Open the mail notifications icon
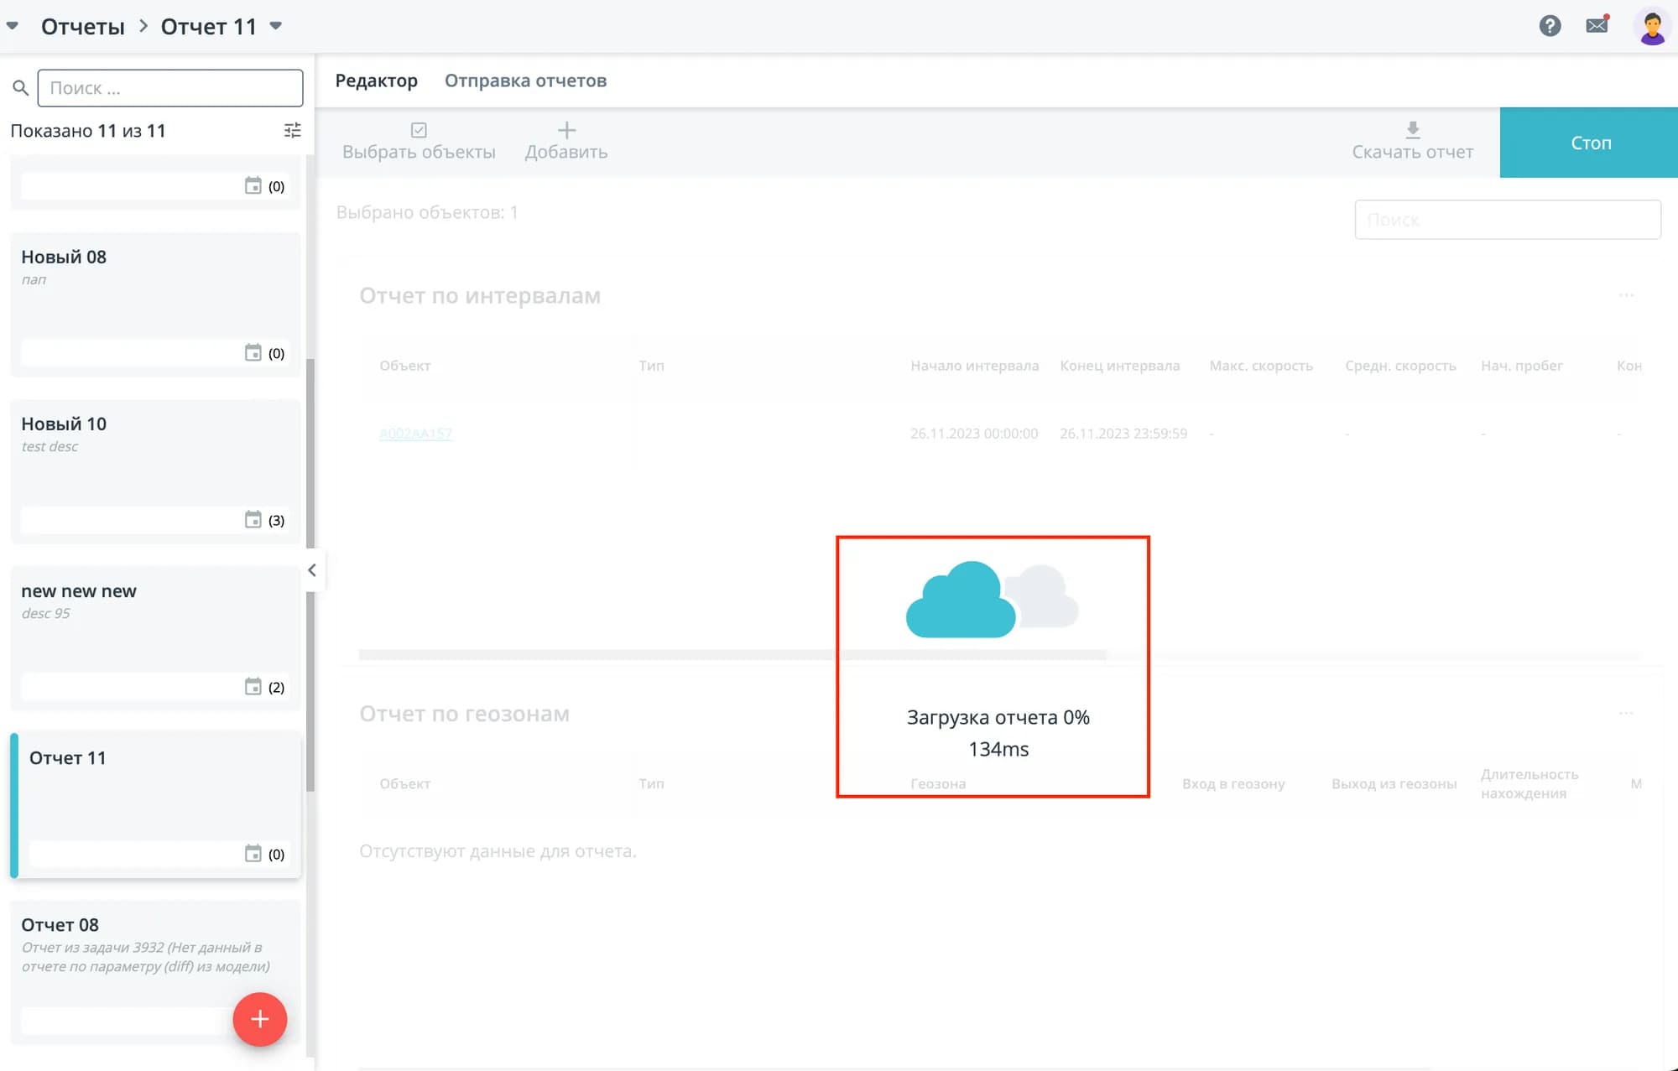The height and width of the screenshot is (1071, 1678). (x=1597, y=25)
